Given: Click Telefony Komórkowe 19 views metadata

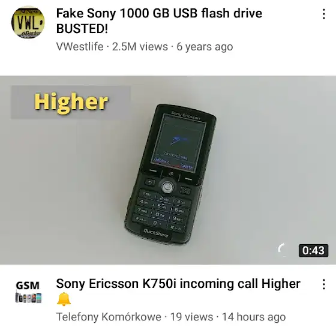Looking at the screenshot, I should click(134, 317).
